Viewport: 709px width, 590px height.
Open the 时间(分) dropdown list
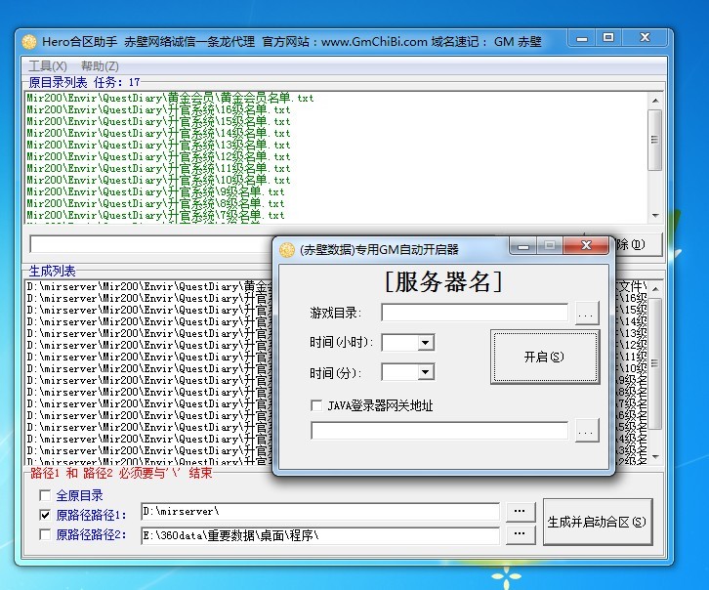[425, 372]
